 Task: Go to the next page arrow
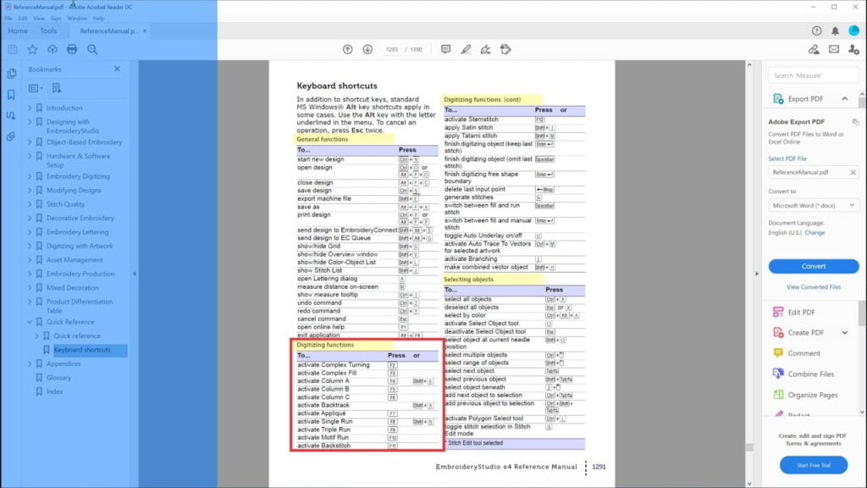tap(367, 49)
